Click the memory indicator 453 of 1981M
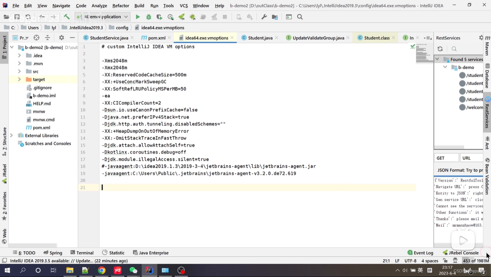This screenshot has height=277, width=491. tap(476, 261)
